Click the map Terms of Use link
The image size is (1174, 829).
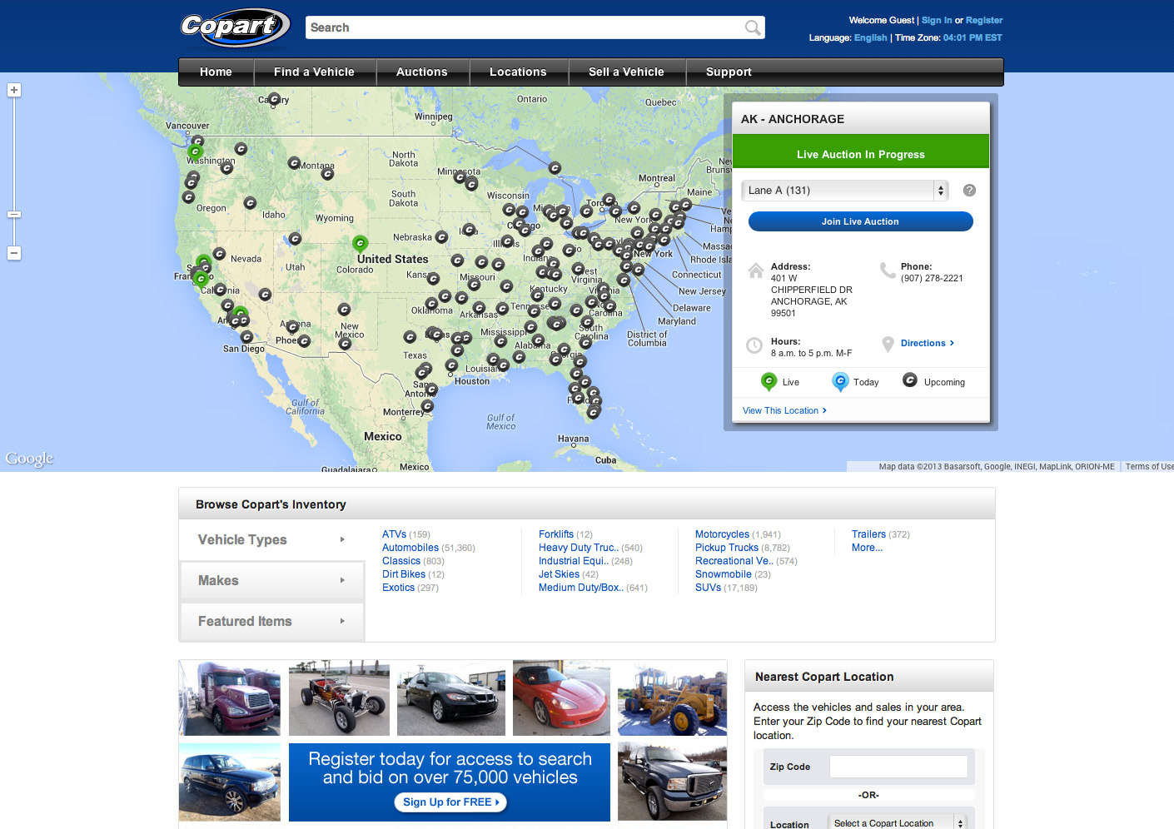point(1149,467)
